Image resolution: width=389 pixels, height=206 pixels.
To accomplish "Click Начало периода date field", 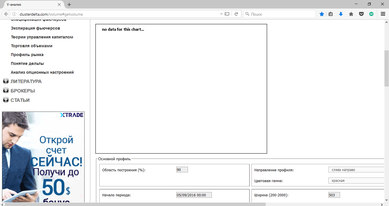I will 194,195.
